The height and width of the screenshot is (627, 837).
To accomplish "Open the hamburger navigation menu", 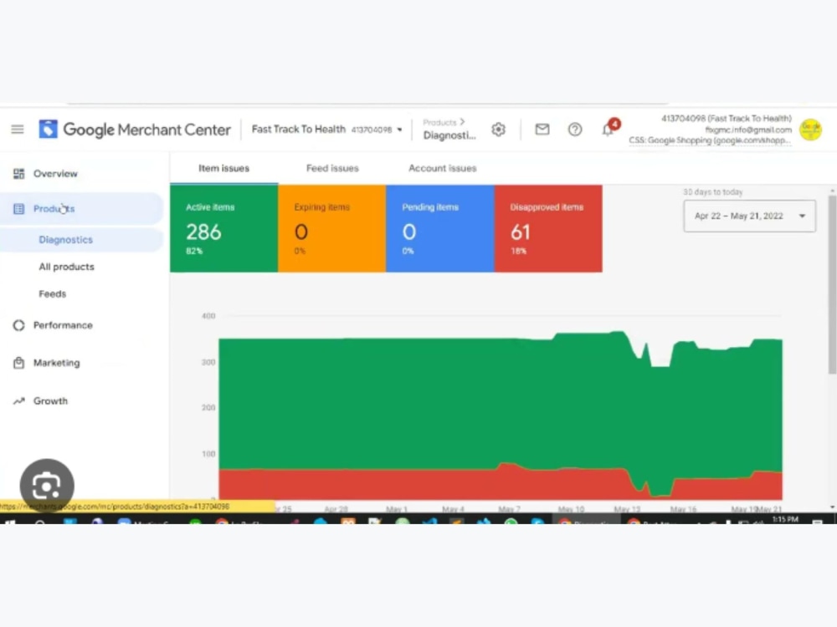I will [18, 129].
